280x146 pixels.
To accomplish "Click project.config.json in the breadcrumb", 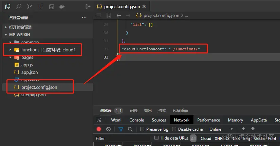I will [161, 16].
